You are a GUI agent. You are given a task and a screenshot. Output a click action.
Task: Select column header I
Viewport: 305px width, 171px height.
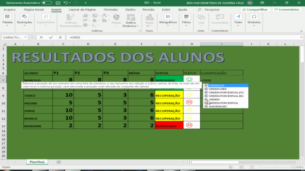[222, 44]
